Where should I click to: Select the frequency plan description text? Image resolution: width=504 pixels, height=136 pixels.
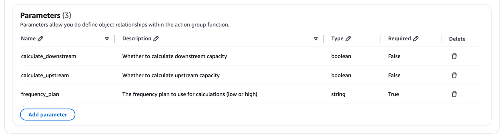190,94
